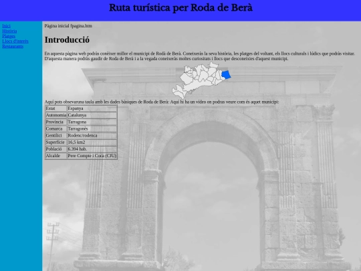This screenshot has height=271, width=361.
Task: Visit the Llocs d'interès page
Action: tap(15, 41)
